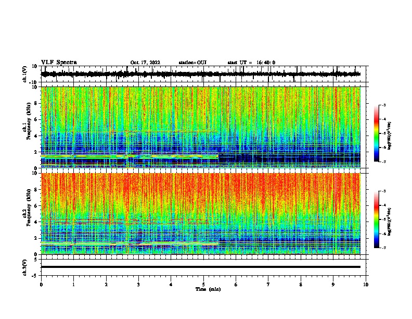Click the ch.2 spectrogram color scale bar
The image size is (412, 319).
point(377,219)
